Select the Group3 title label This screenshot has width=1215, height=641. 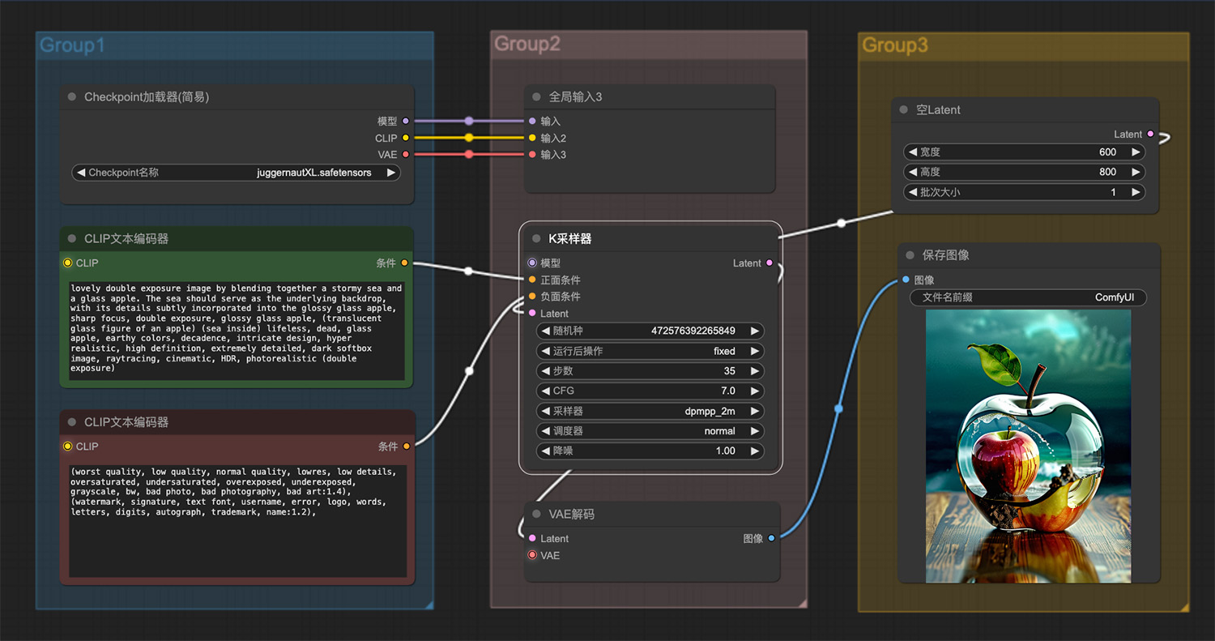(895, 45)
